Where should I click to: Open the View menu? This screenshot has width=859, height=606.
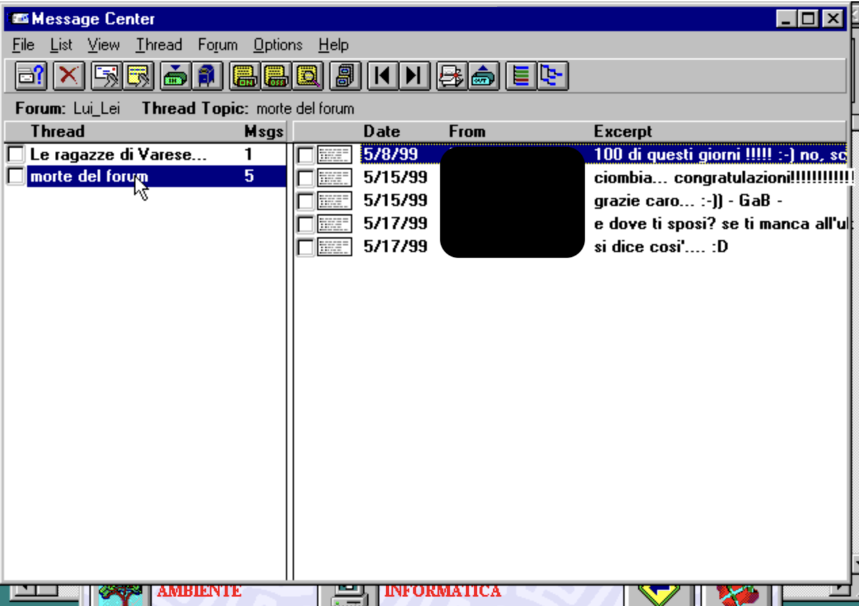coord(104,45)
